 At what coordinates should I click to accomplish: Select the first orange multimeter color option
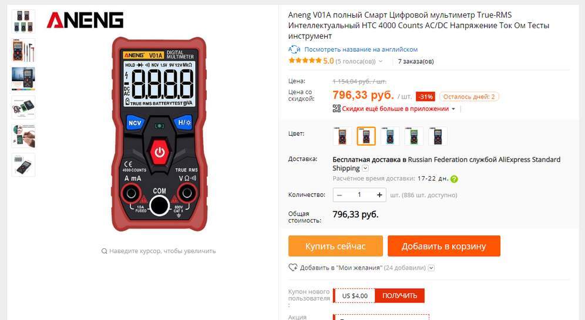(342, 136)
